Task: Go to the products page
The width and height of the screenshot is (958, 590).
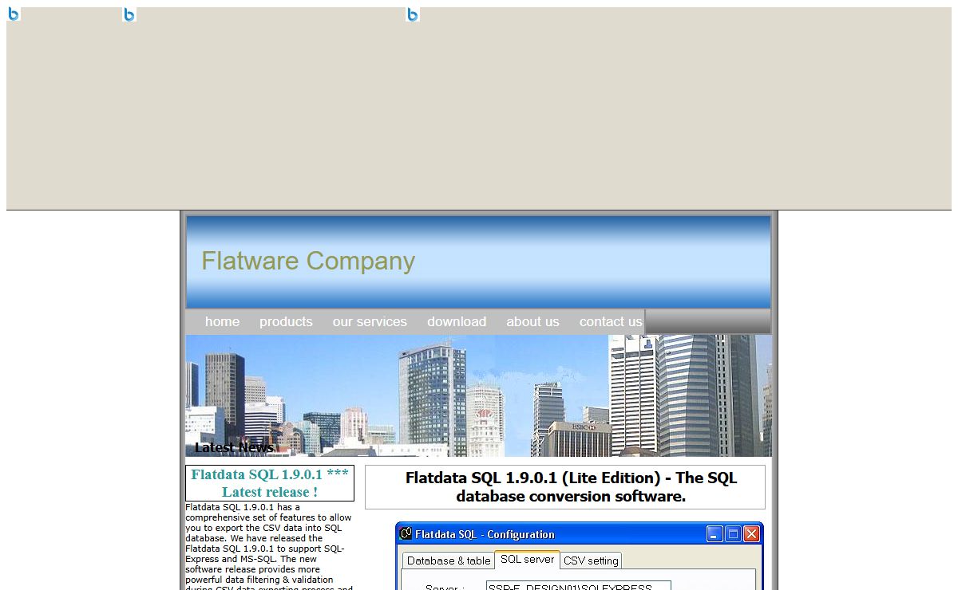Action: (x=286, y=321)
